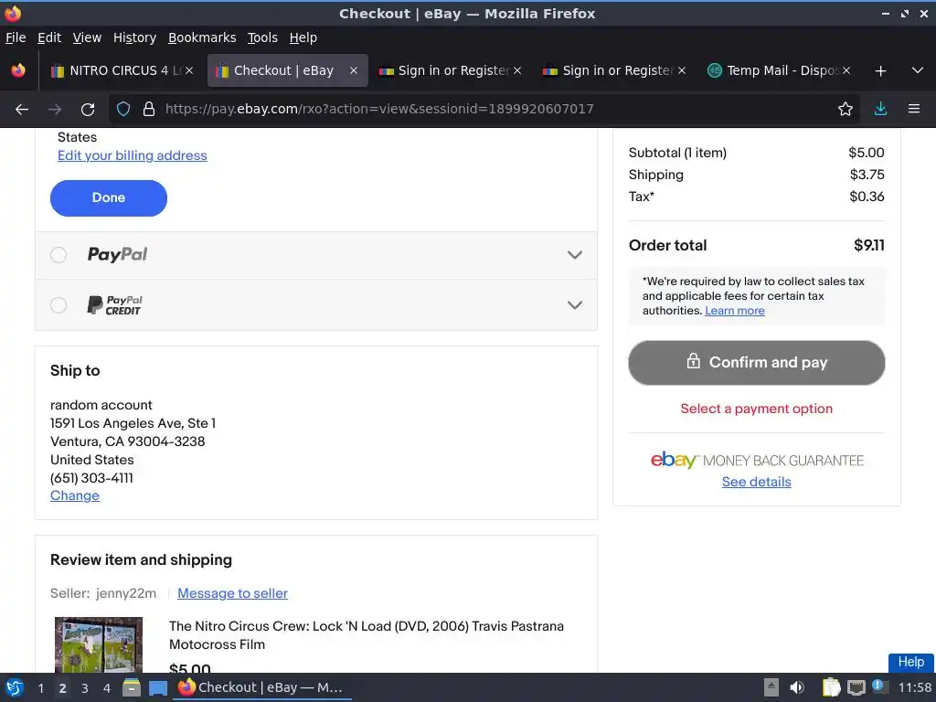936x702 pixels.
Task: Open the clipboard tray icon
Action: pyautogui.click(x=831, y=687)
